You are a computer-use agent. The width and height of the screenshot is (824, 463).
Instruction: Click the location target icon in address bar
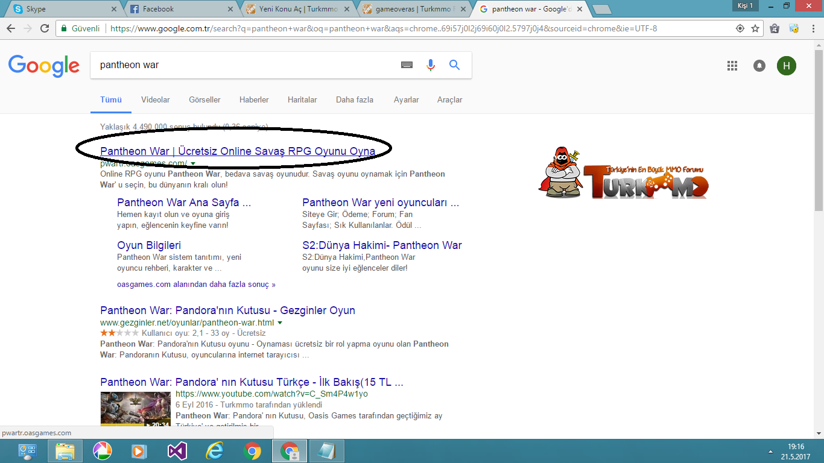[740, 28]
